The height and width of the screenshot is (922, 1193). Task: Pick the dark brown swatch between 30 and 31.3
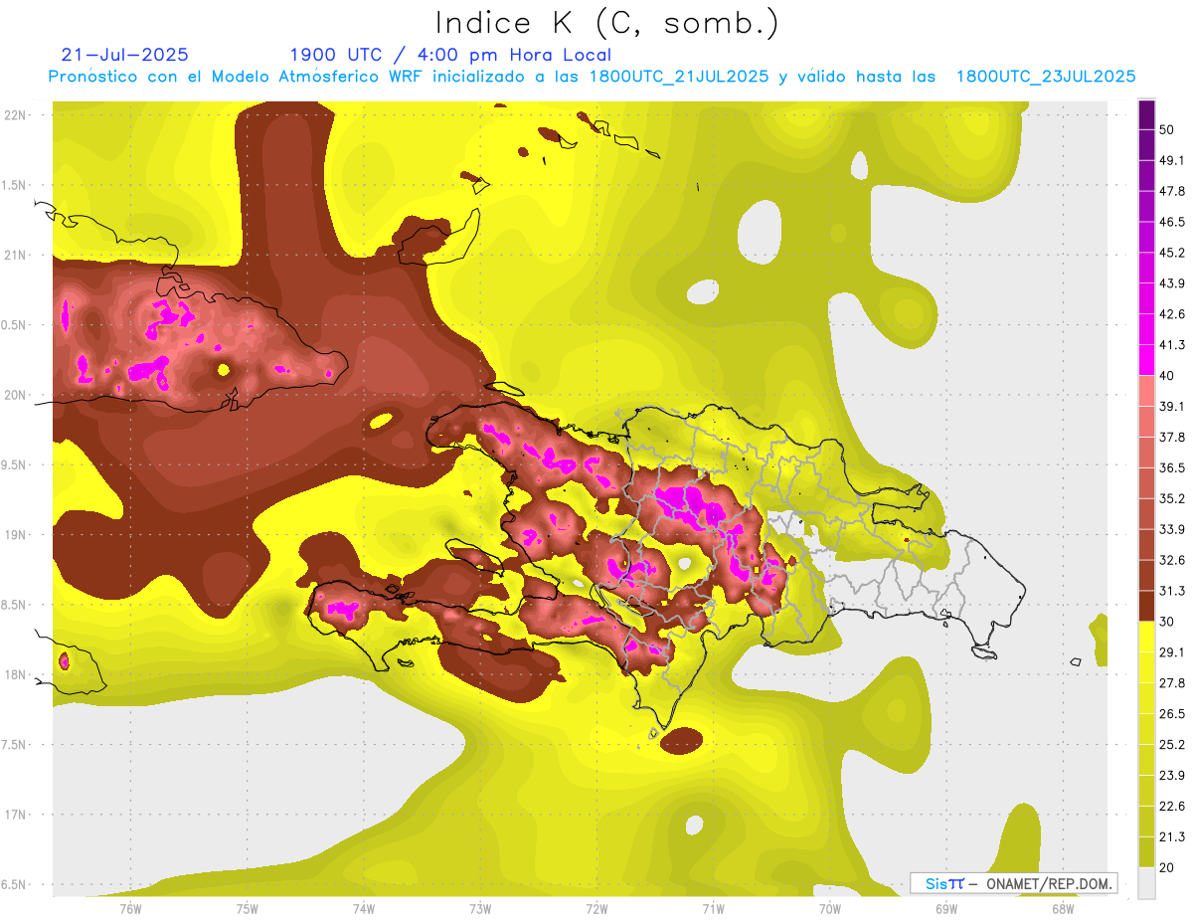1147,606
